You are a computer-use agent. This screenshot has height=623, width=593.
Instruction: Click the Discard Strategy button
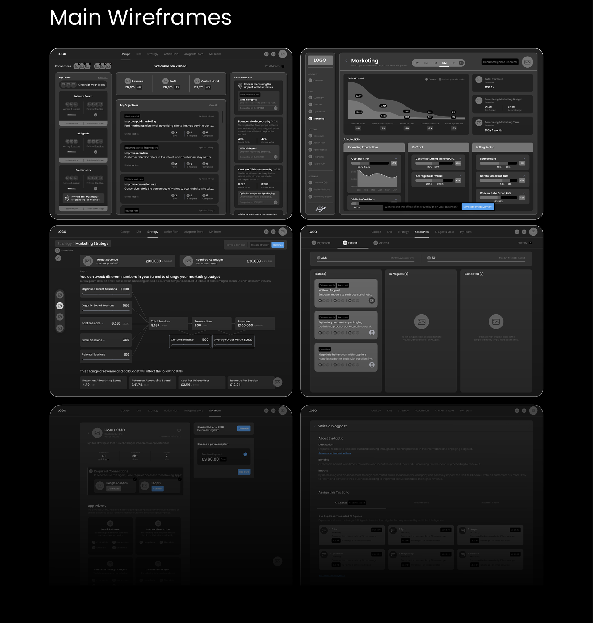259,245
